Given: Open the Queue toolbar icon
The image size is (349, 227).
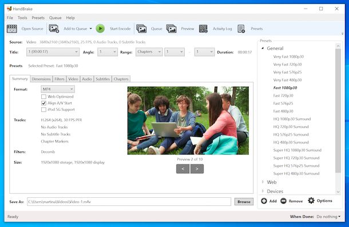Looking at the screenshot, I should pos(141,29).
